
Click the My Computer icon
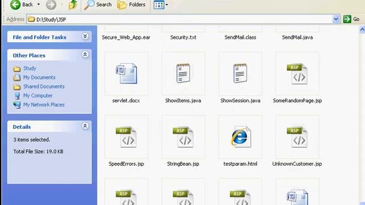click(x=17, y=96)
